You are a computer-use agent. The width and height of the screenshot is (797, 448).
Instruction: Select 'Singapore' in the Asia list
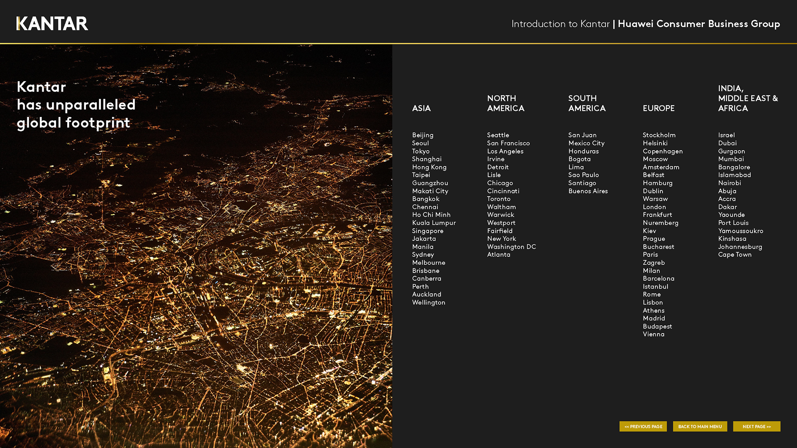(428, 231)
